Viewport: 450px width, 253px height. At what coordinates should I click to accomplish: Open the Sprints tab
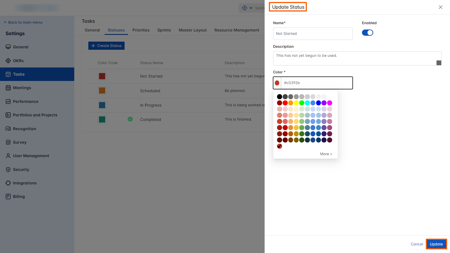pos(164,30)
